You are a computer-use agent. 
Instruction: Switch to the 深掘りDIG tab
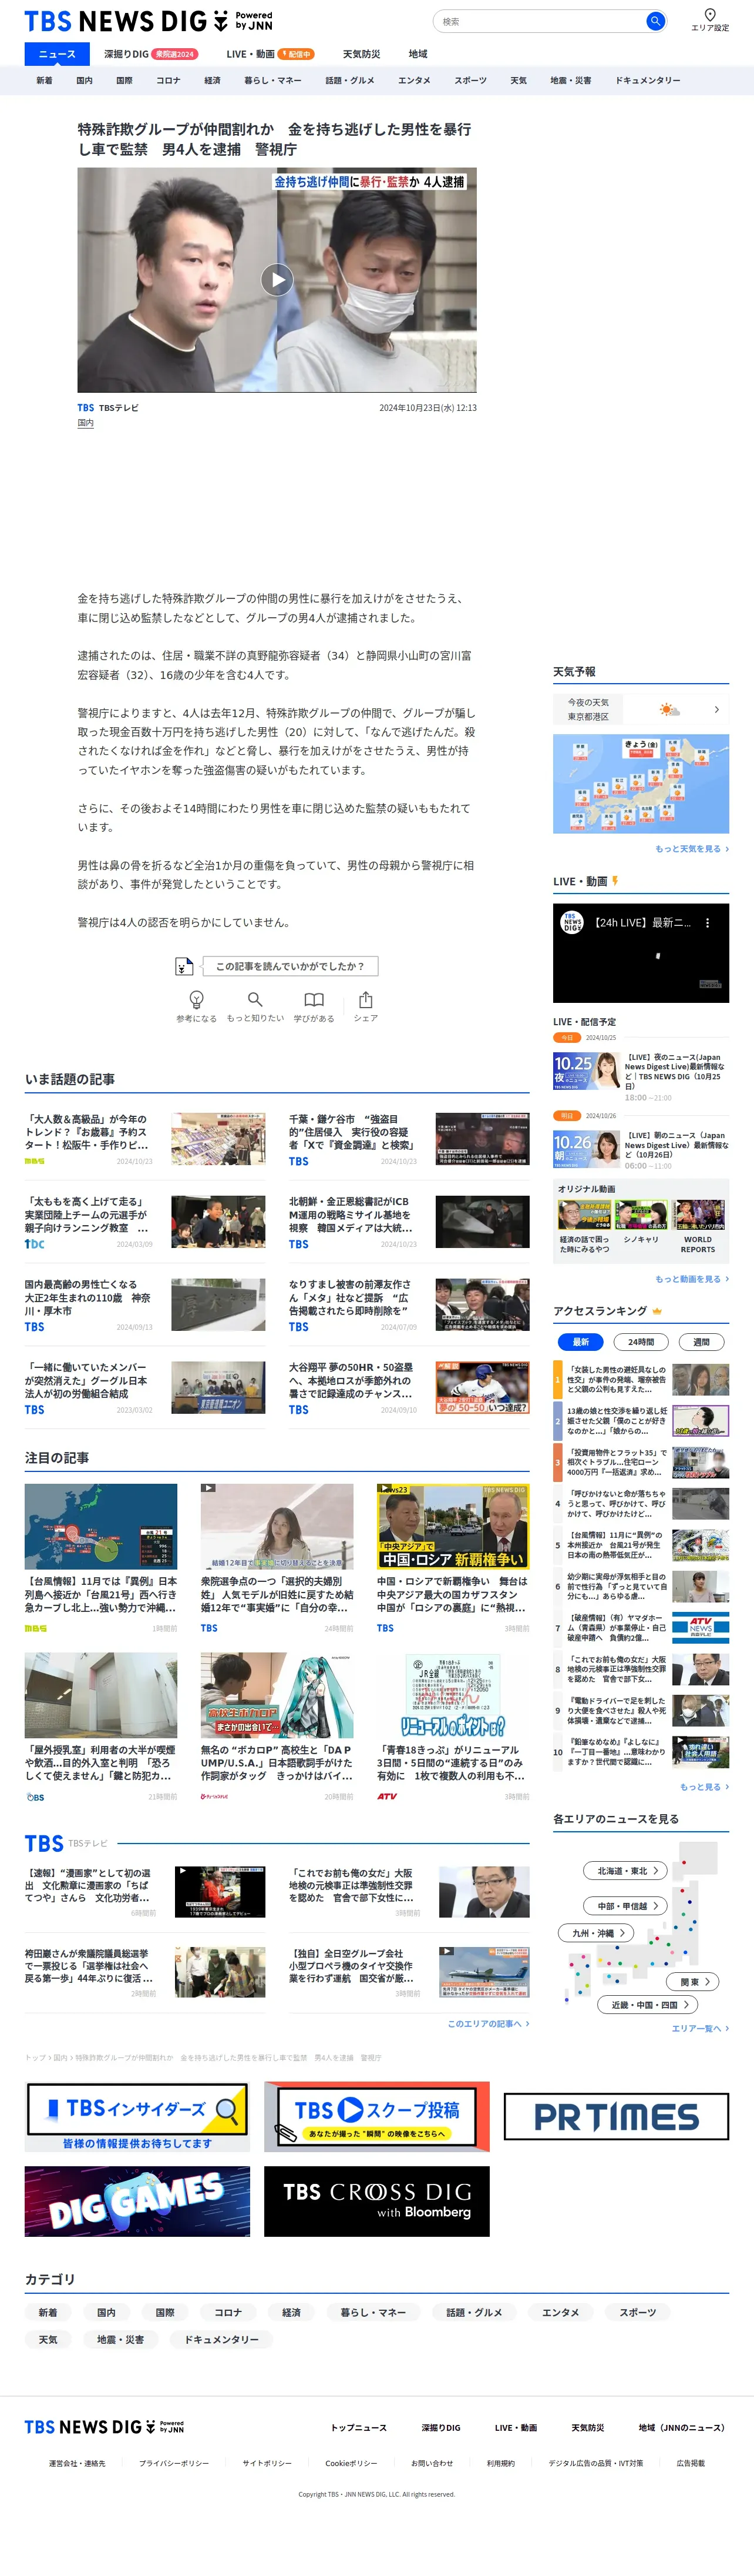pos(150,54)
